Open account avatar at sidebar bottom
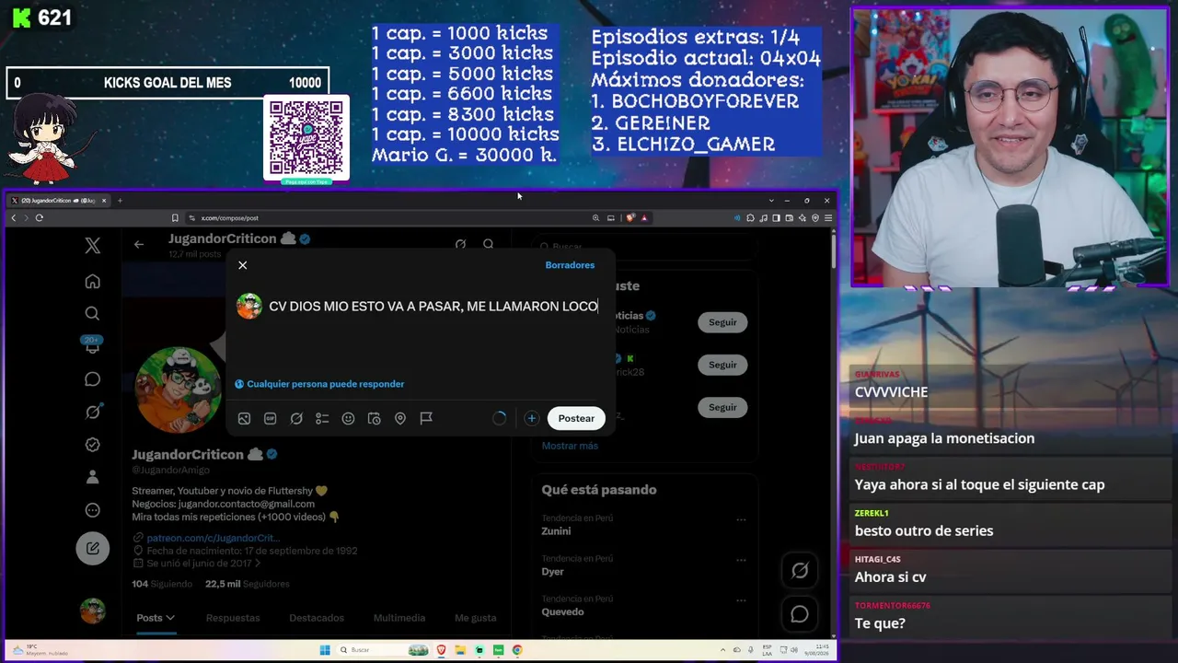 92,611
